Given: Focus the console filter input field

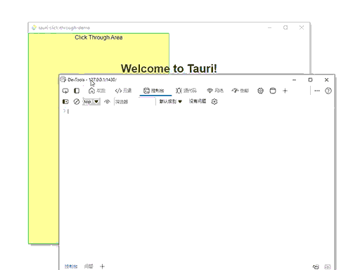Looking at the screenshot, I should 134,101.
